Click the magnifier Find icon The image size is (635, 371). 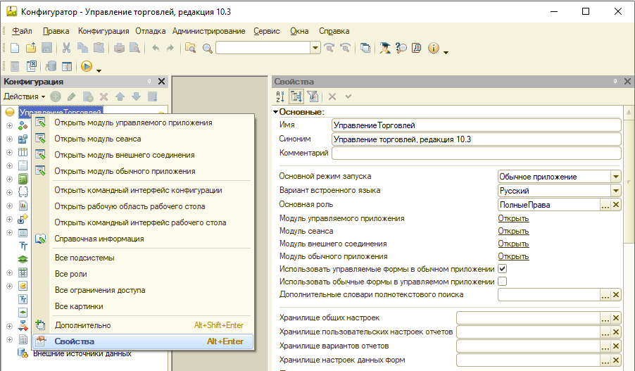click(x=208, y=48)
